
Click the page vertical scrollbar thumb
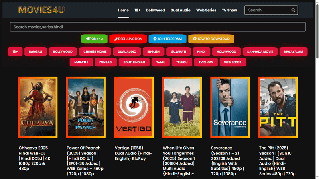[317, 31]
